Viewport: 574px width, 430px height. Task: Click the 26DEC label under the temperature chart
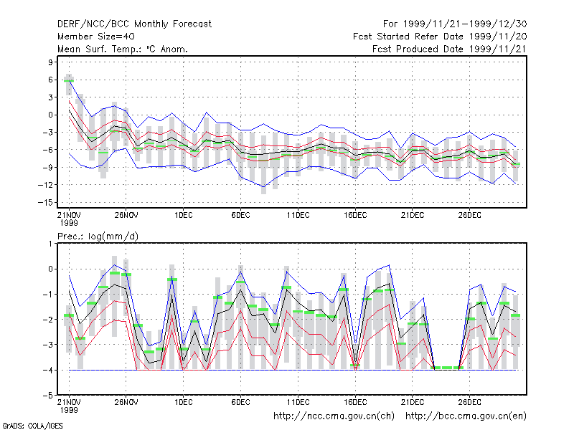(469, 215)
